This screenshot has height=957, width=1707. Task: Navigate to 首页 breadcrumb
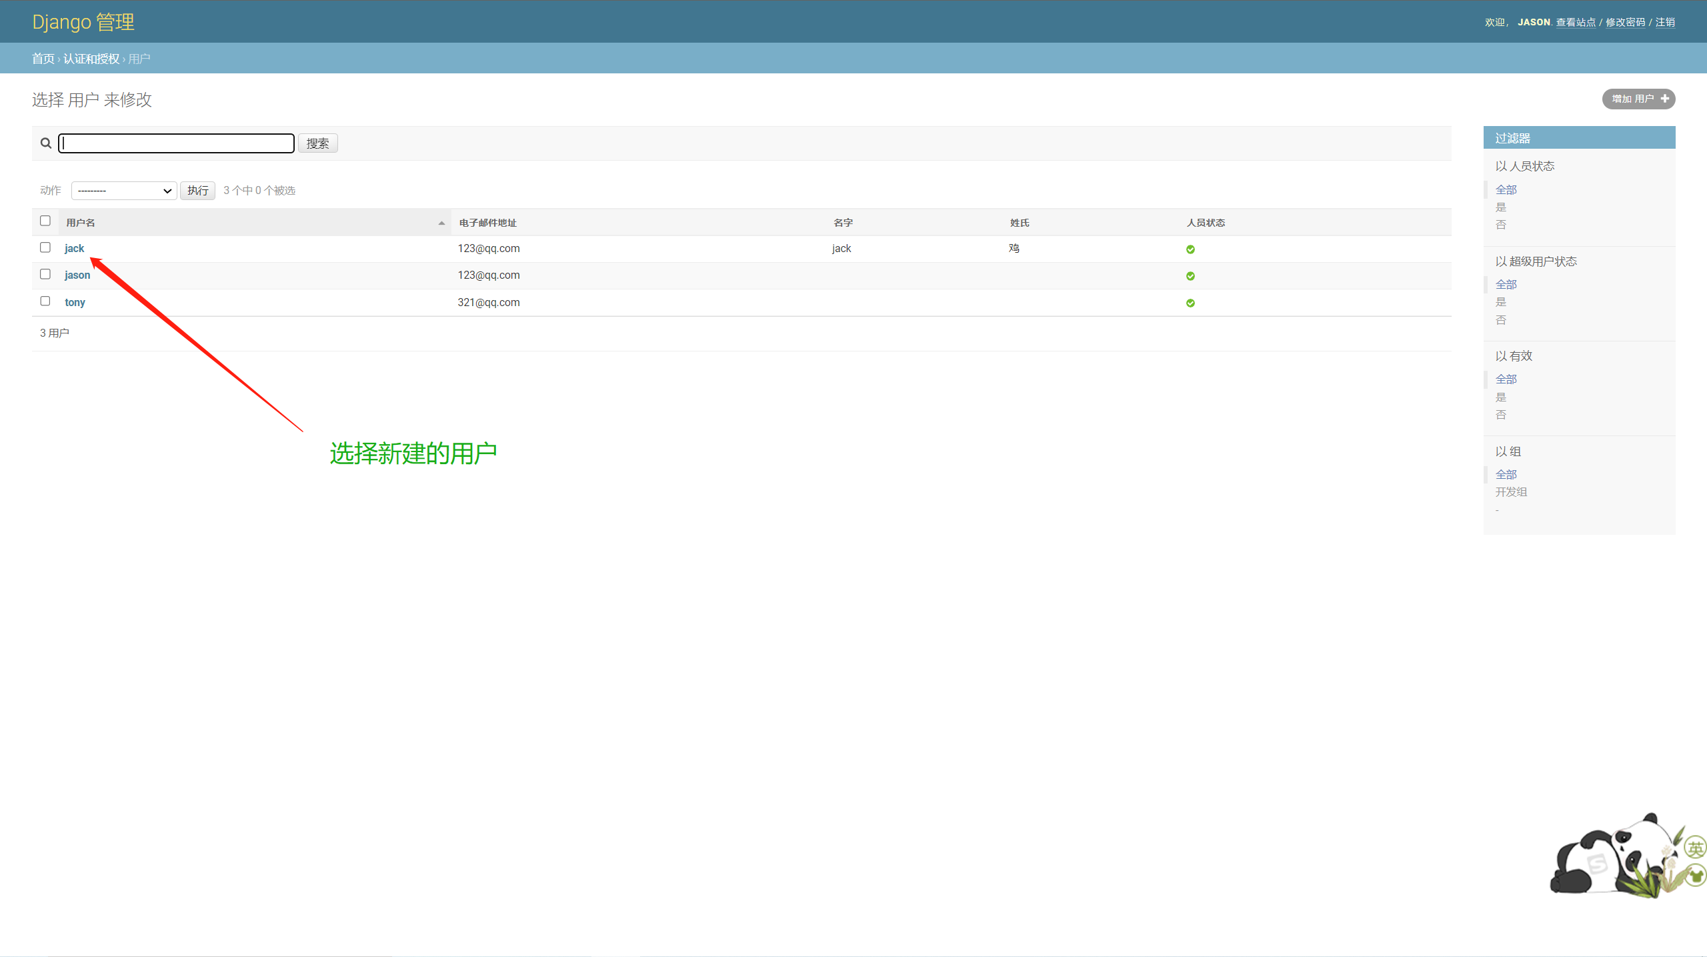[43, 59]
